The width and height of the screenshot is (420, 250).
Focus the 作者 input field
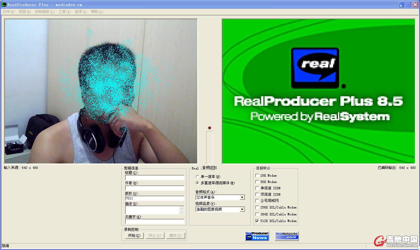pyautogui.click(x=155, y=188)
